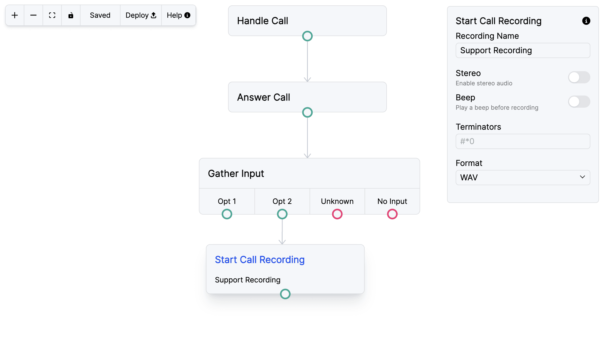Viewport: 603px width, 343px height.
Task: Click Answer Call output connector
Action: [307, 112]
